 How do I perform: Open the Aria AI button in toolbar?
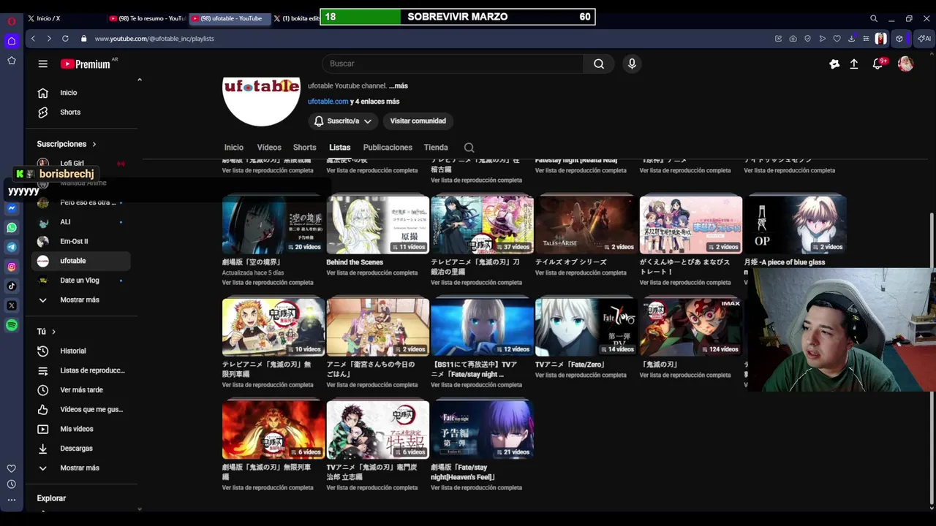click(924, 38)
